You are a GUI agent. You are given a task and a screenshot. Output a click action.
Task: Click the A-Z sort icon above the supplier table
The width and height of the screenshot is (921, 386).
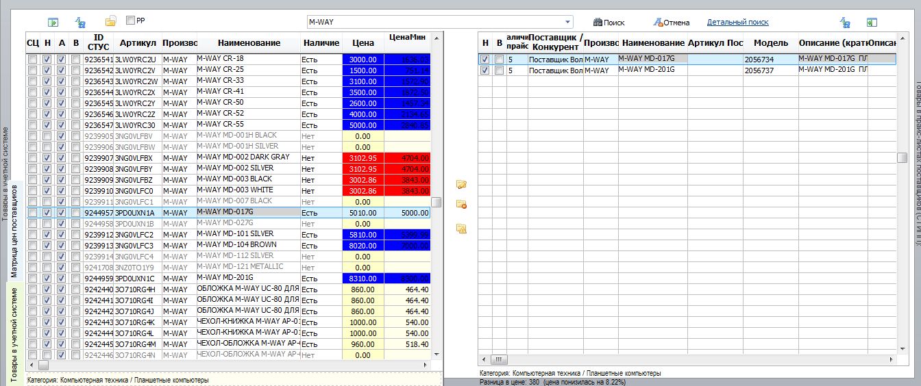pyautogui.click(x=845, y=23)
